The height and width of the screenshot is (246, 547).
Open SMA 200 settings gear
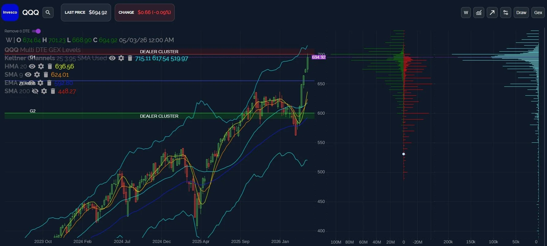pos(44,91)
